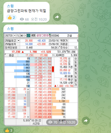Click bid quantity 790 bar
The width and height of the screenshot is (111, 133).
click(59, 111)
